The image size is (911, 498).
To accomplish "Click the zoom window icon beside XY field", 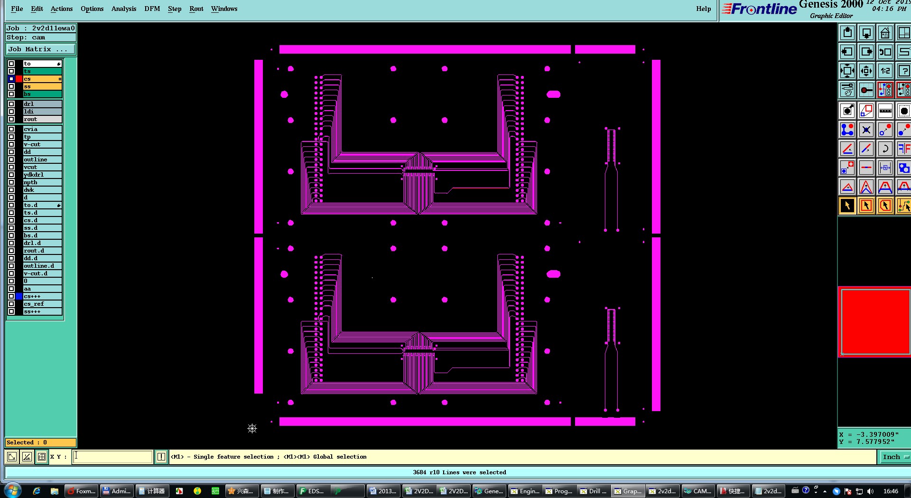I will (x=12, y=457).
